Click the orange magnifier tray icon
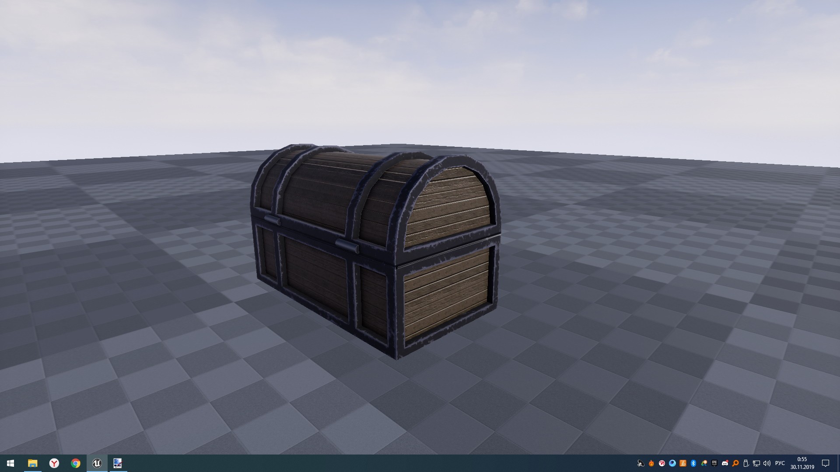Screen dimensions: 840x472 pyautogui.click(x=735, y=463)
